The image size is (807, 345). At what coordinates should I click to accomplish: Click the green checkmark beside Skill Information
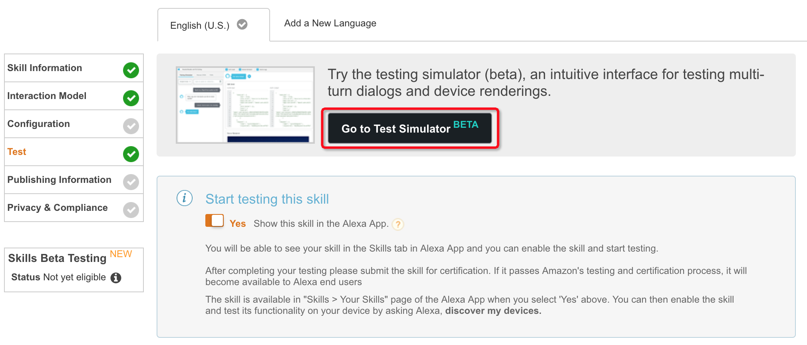(x=131, y=70)
